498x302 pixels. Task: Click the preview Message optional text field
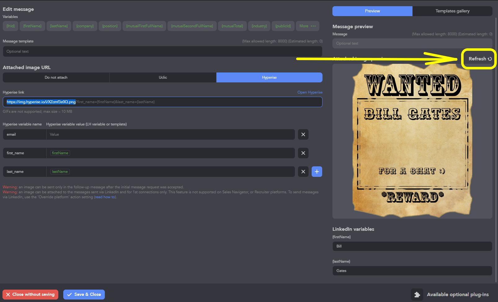[412, 43]
